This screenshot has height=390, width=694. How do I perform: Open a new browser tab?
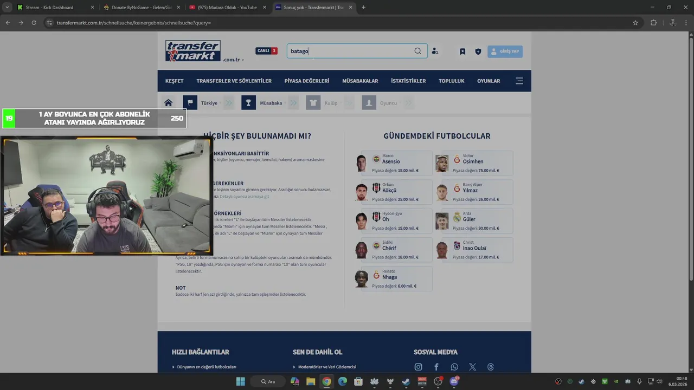(x=363, y=8)
